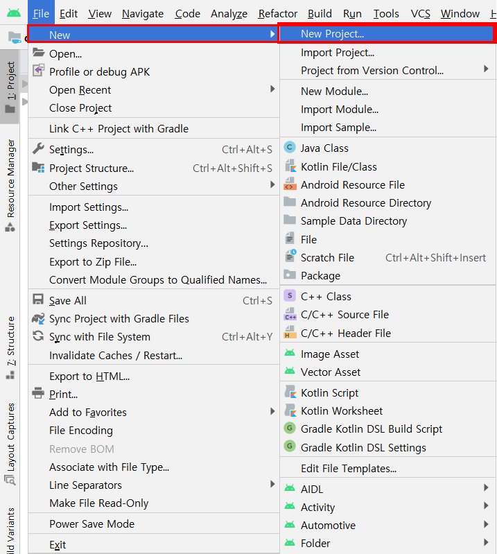Click Exit in File menu
497x554 pixels.
[x=154, y=544]
